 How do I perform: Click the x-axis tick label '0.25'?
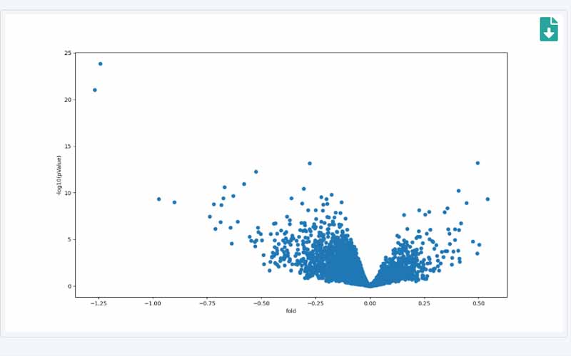point(424,303)
